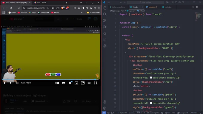The height and width of the screenshot is (114, 203).
Task: Click Prettier in the status bar
Action: 194,113
